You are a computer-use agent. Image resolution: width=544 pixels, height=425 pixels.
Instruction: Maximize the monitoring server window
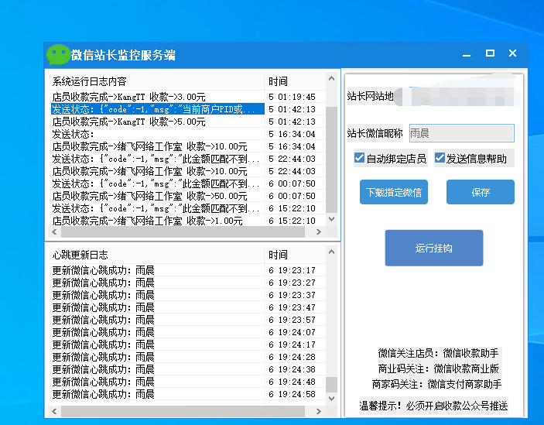pos(490,53)
